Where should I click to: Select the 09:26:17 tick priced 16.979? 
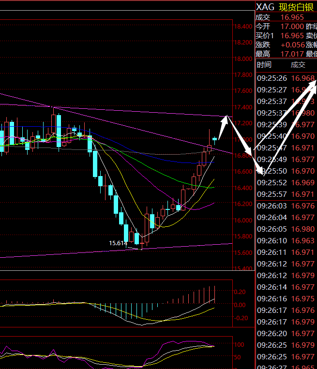coord(286,322)
